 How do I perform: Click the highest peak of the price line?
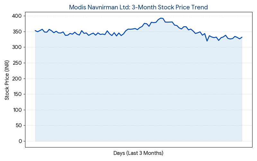click(x=161, y=18)
